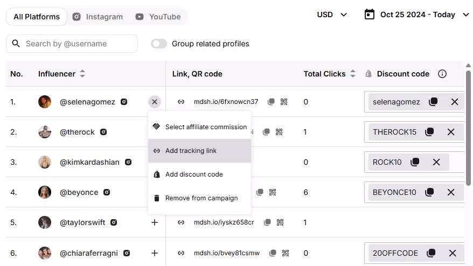Screen dimensions: 473x266
Task: Click the Discount code info icon
Action: pos(442,74)
